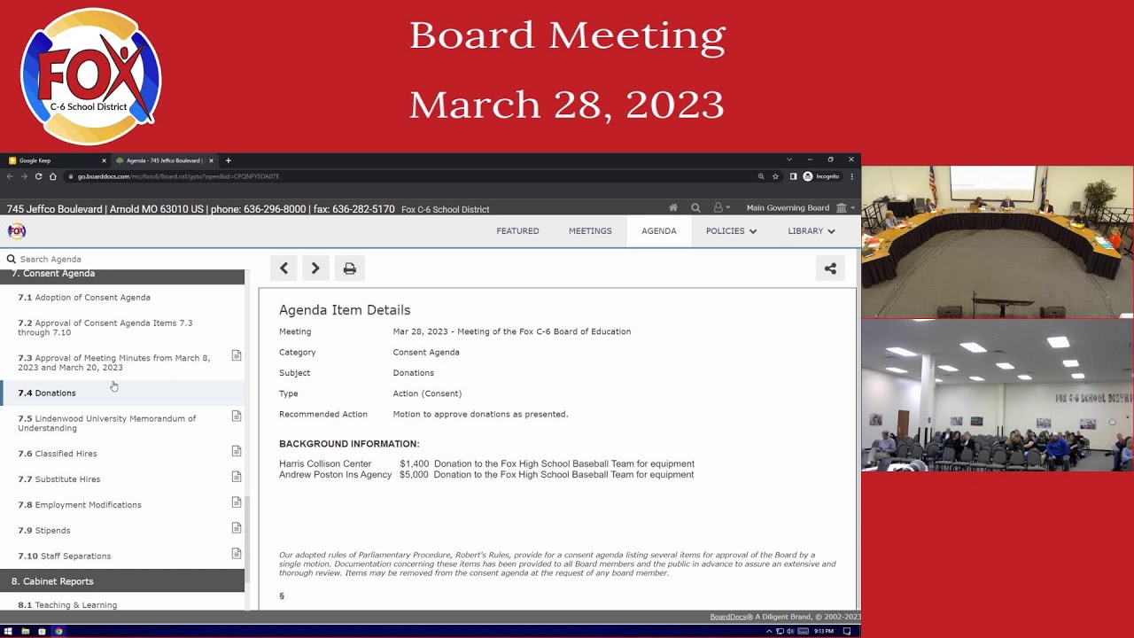Open the 8. Cabinet Reports section header
The image size is (1134, 638).
122,581
